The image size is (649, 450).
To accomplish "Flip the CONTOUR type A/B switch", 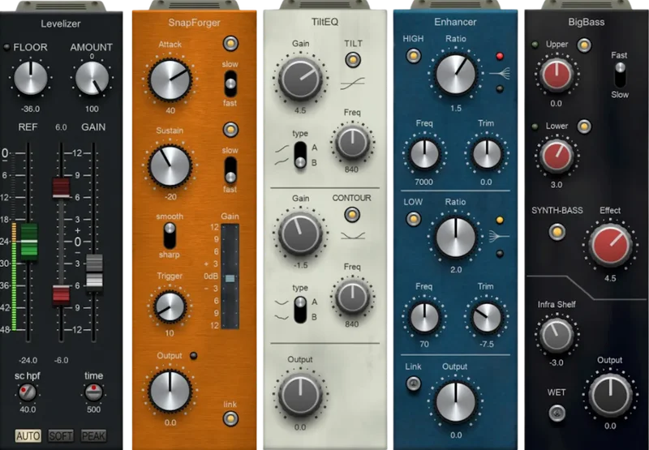I will coord(300,310).
